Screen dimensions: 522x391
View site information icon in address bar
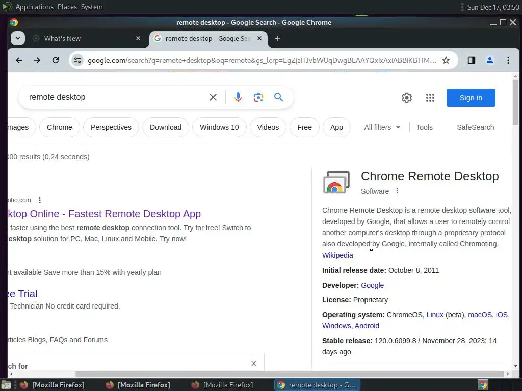(x=77, y=60)
